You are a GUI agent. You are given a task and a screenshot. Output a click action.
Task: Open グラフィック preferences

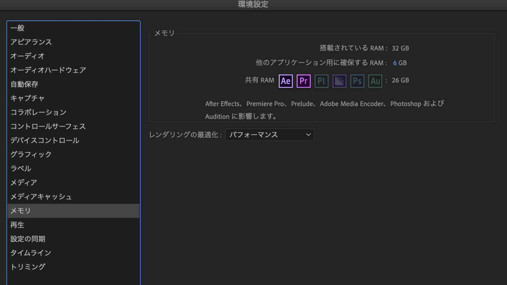[74, 154]
